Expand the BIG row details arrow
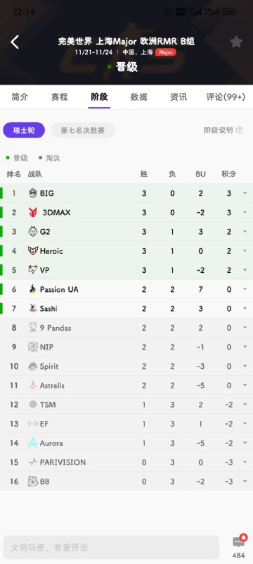This screenshot has height=564, width=253. (x=245, y=193)
